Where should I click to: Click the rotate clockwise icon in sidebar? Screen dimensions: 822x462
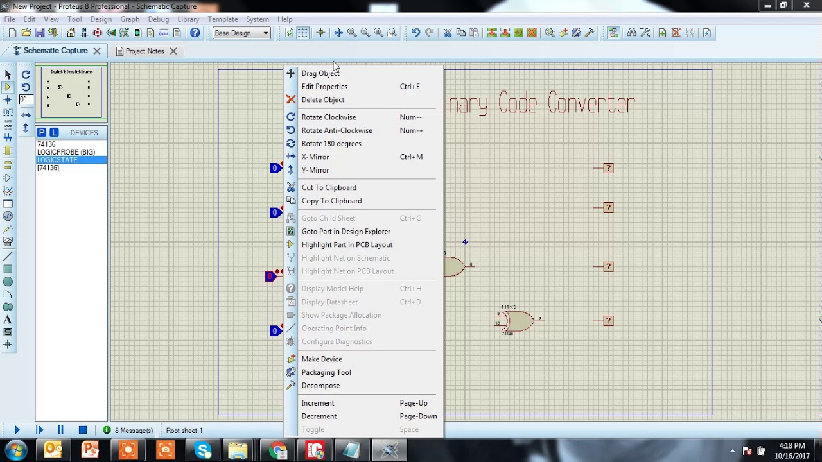(x=26, y=74)
